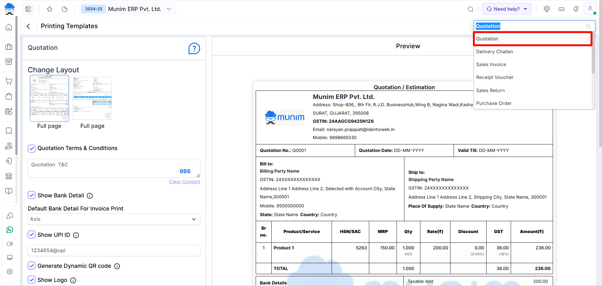Choose Sales Invoice template option

[x=532, y=65]
